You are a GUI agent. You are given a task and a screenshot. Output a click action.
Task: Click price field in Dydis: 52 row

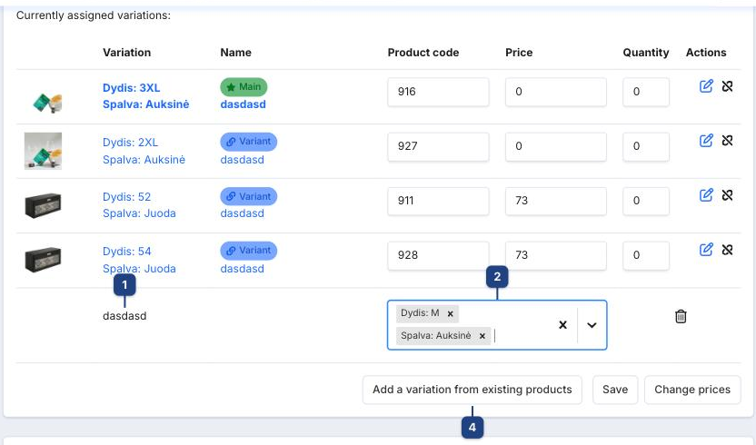(x=555, y=201)
